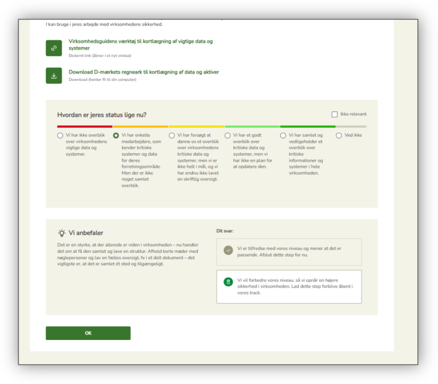Tick the Ikke relevant checkbox

tap(334, 114)
